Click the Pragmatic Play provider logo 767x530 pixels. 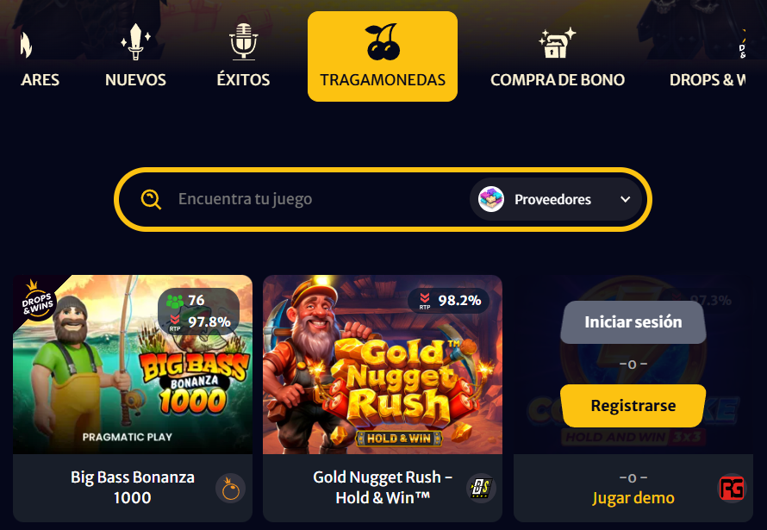click(x=231, y=488)
